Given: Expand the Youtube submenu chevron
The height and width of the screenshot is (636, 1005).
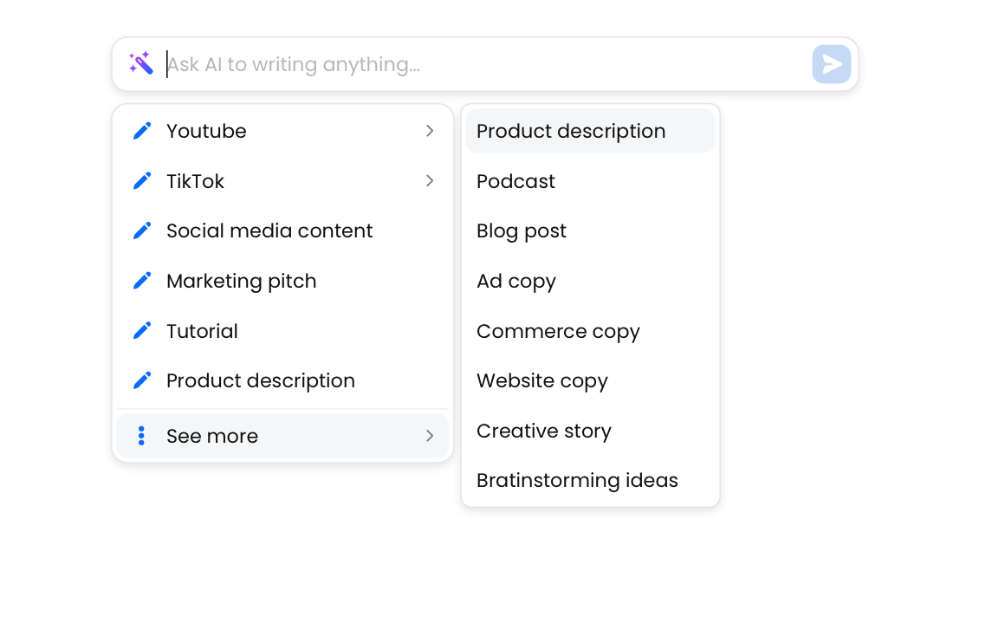Looking at the screenshot, I should point(430,131).
